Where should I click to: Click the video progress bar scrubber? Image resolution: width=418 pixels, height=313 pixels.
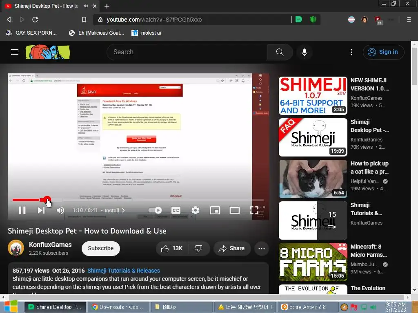pos(47,200)
